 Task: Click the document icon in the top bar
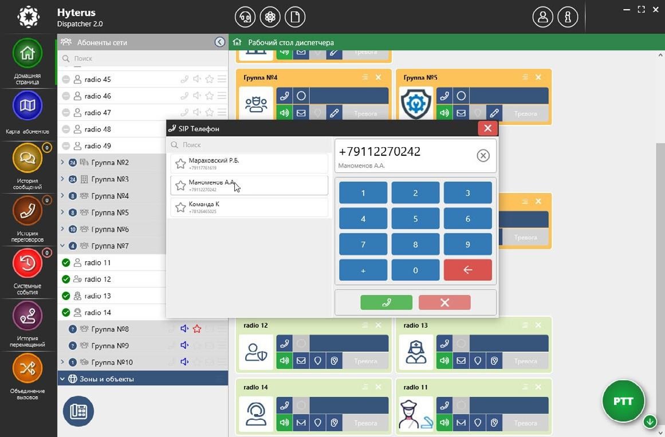(295, 17)
